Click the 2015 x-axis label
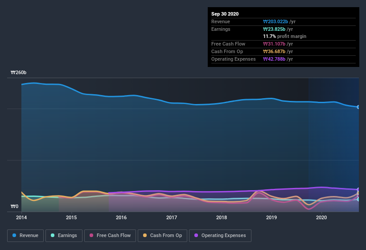This screenshot has height=250, width=366. 71,217
